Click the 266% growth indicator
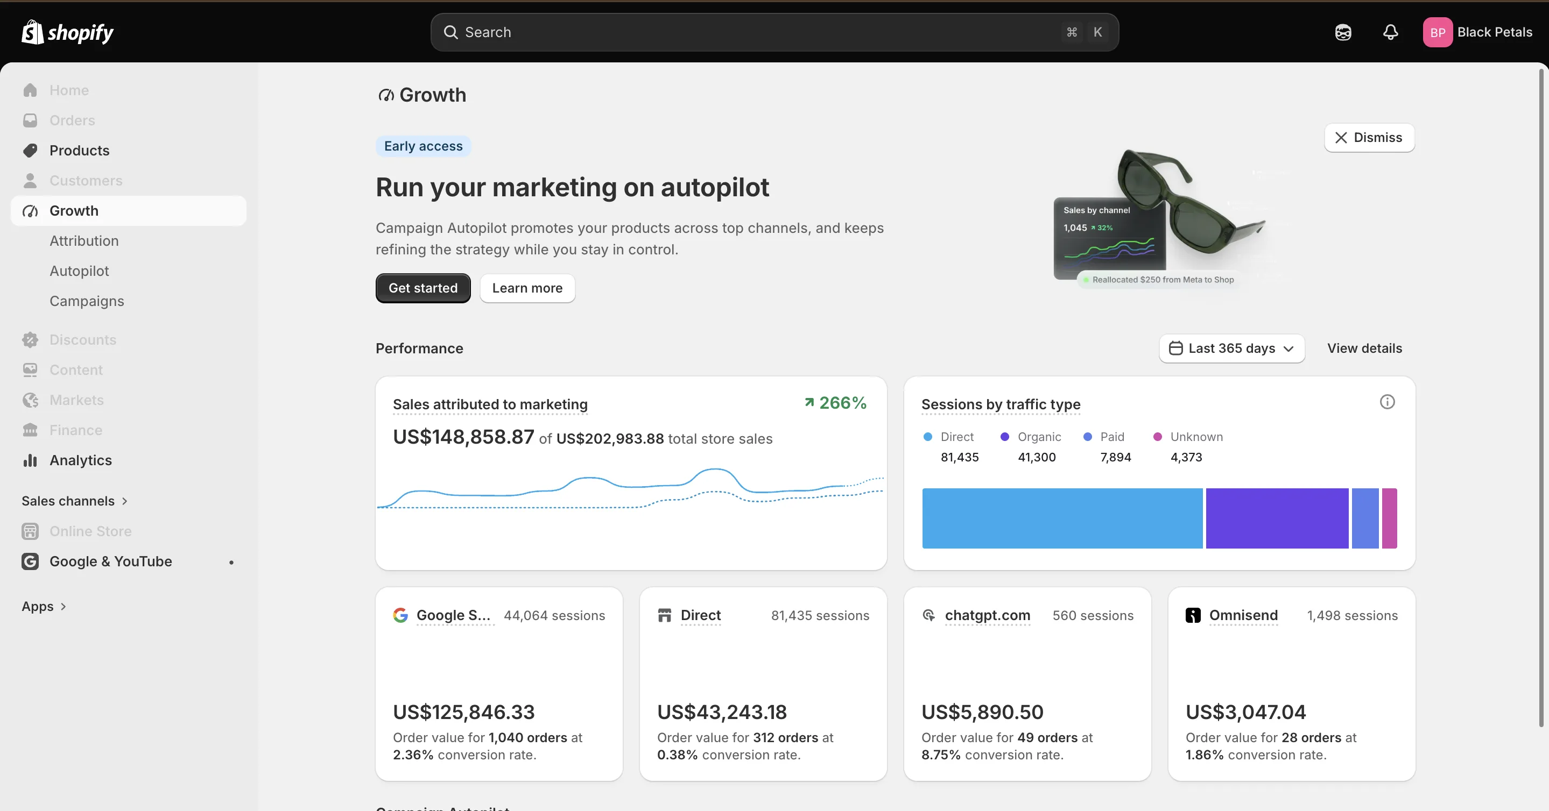Viewport: 1549px width, 811px height. 836,402
